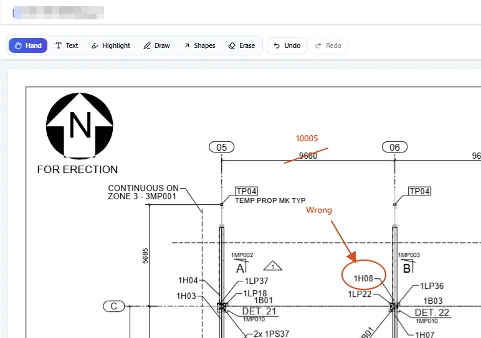Click the 1MP010 label under DET. 22
Image resolution: width=481 pixels, height=338 pixels.
pos(427,321)
